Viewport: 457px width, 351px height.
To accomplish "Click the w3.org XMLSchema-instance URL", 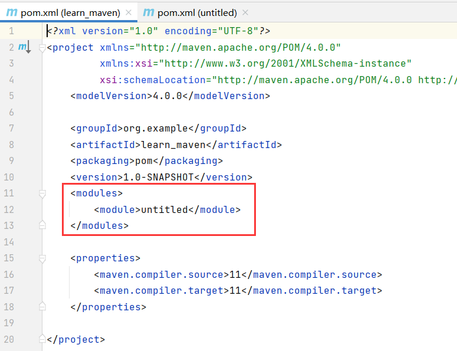I will [285, 64].
